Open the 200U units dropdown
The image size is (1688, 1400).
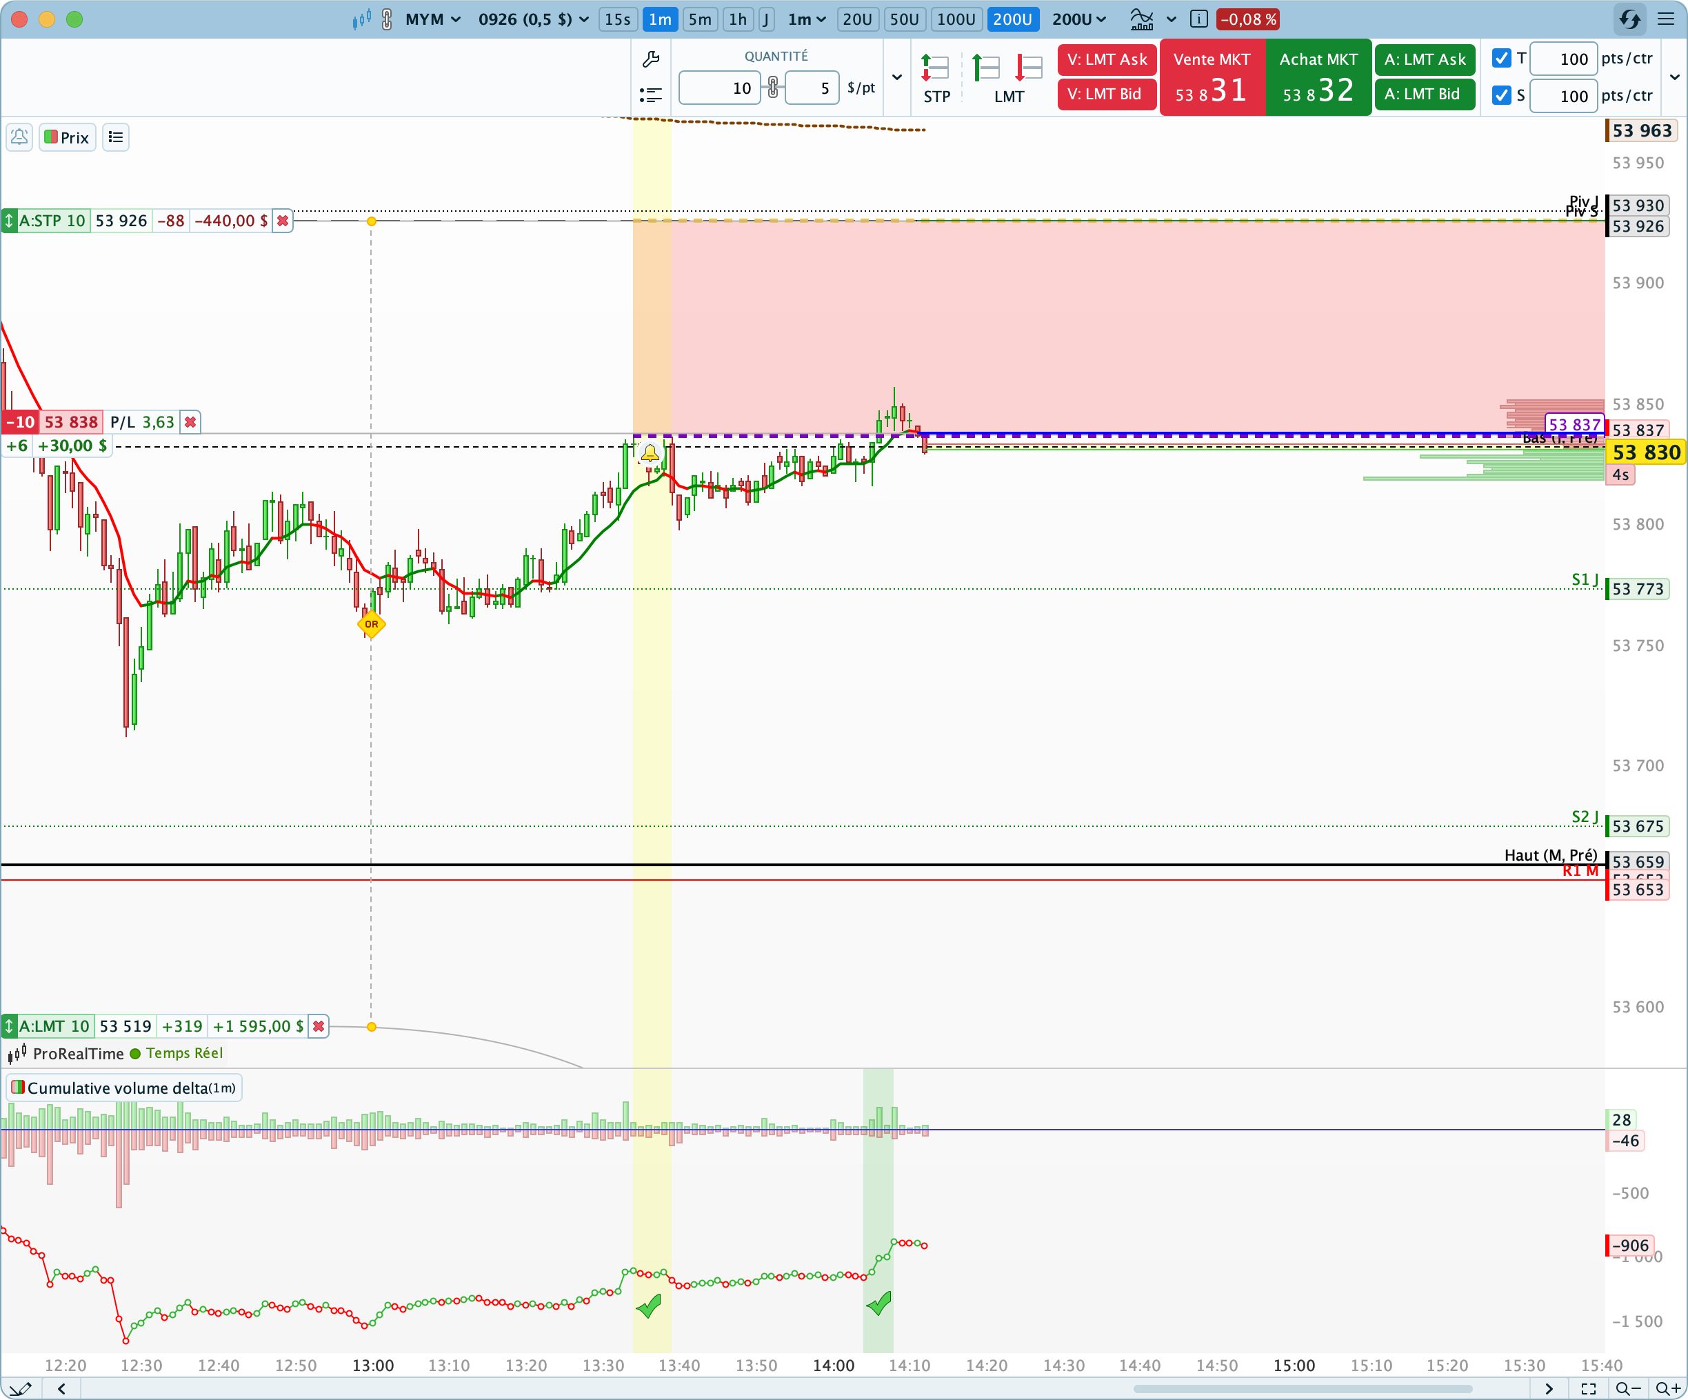[1078, 19]
